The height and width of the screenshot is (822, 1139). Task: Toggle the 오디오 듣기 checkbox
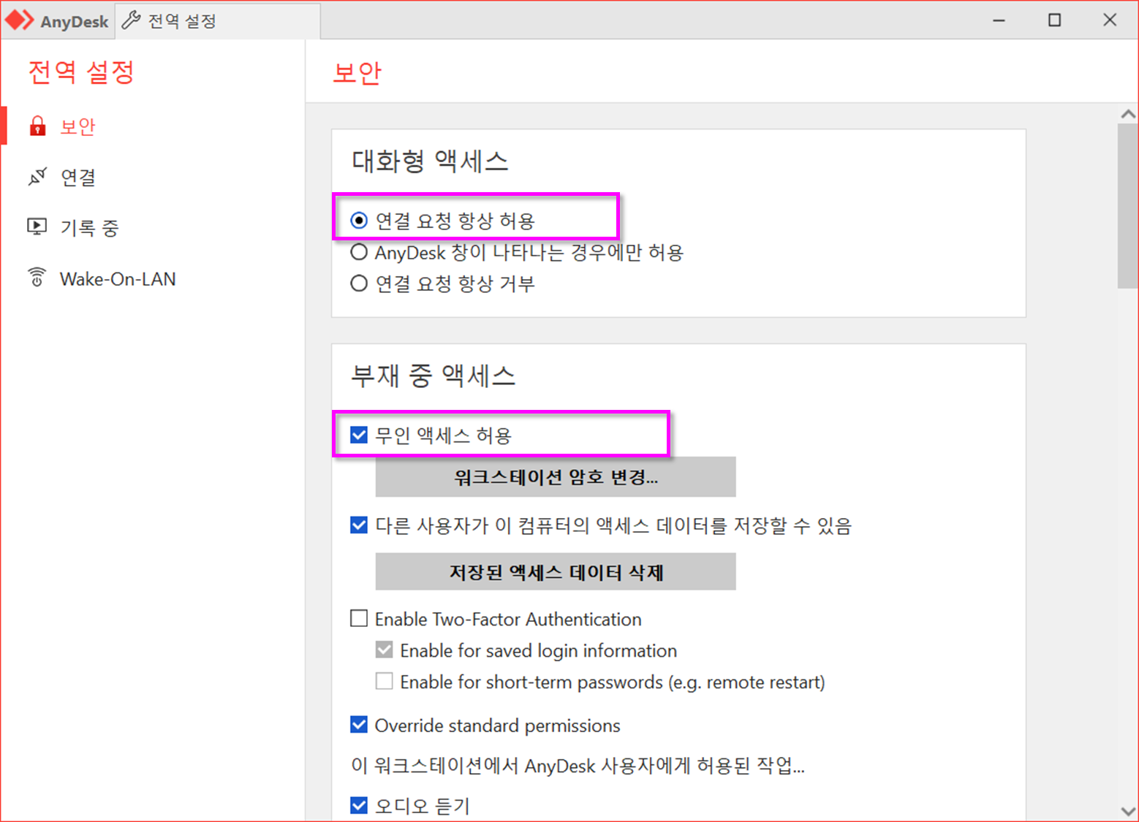point(359,805)
